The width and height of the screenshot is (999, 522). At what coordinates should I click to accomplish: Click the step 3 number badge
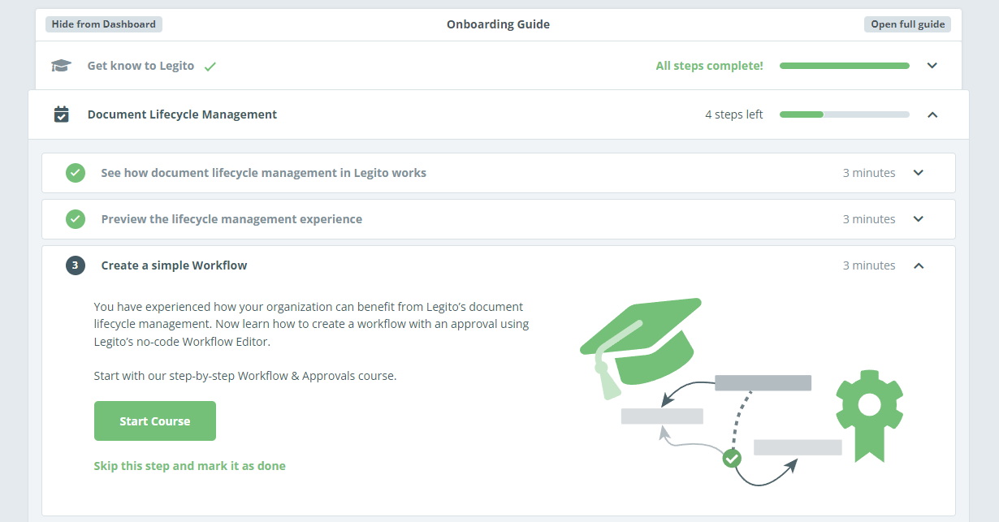[x=76, y=265]
